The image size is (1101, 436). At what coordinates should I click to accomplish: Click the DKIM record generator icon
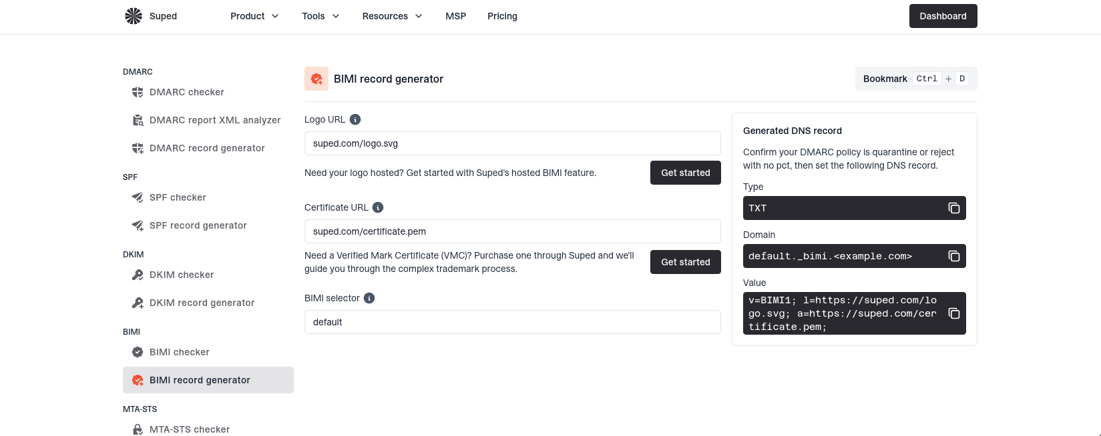tap(138, 303)
